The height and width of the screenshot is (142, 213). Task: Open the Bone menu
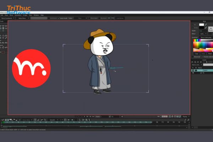(x=12, y=15)
